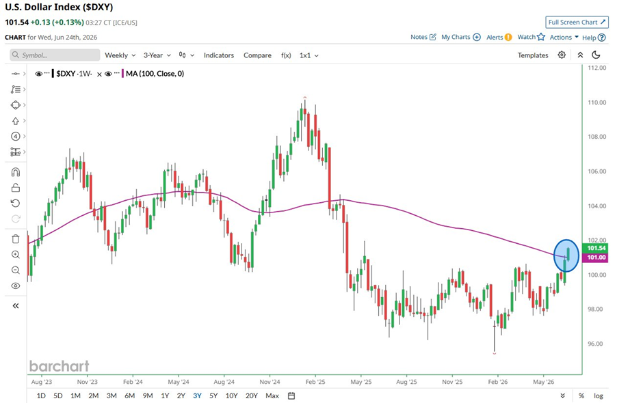
Task: Select the 1Y time range
Action: [x=165, y=395]
